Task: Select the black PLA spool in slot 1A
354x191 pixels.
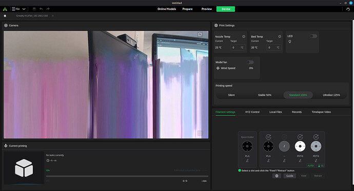Action: 268,146
